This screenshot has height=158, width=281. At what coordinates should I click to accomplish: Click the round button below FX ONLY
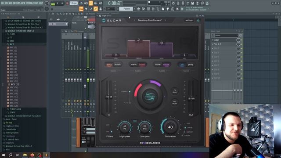[x=175, y=102]
